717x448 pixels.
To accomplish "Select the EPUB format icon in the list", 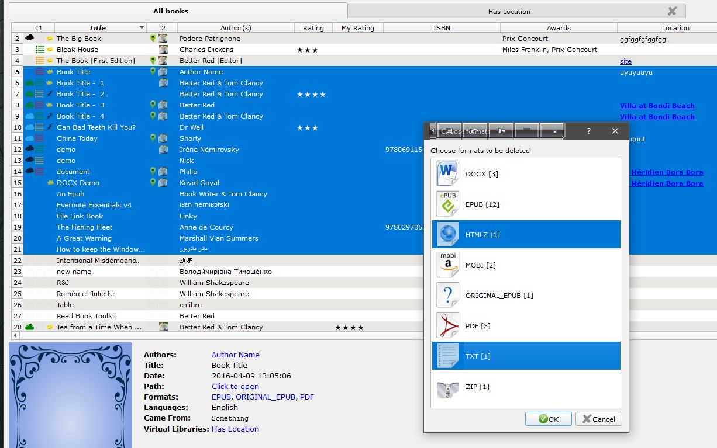I will tap(448, 204).
